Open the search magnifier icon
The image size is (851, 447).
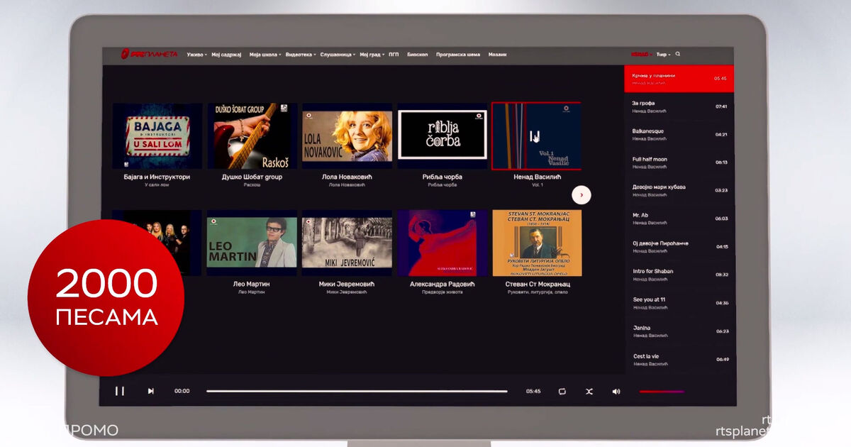click(x=677, y=54)
